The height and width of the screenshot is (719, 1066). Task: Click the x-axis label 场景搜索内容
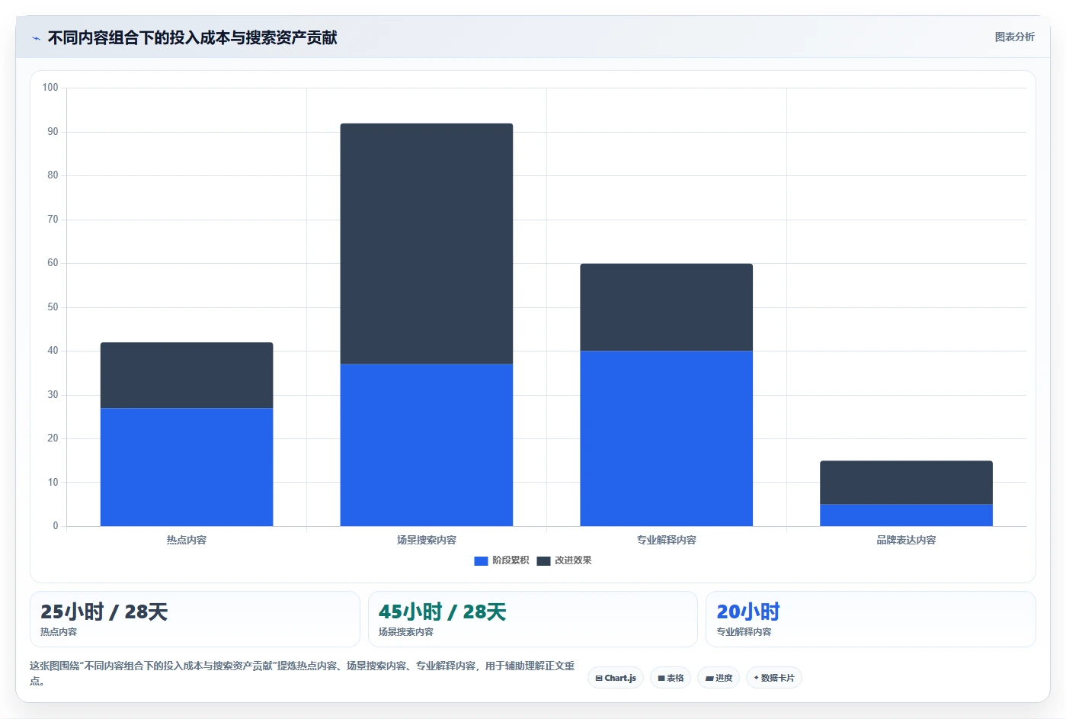[427, 540]
